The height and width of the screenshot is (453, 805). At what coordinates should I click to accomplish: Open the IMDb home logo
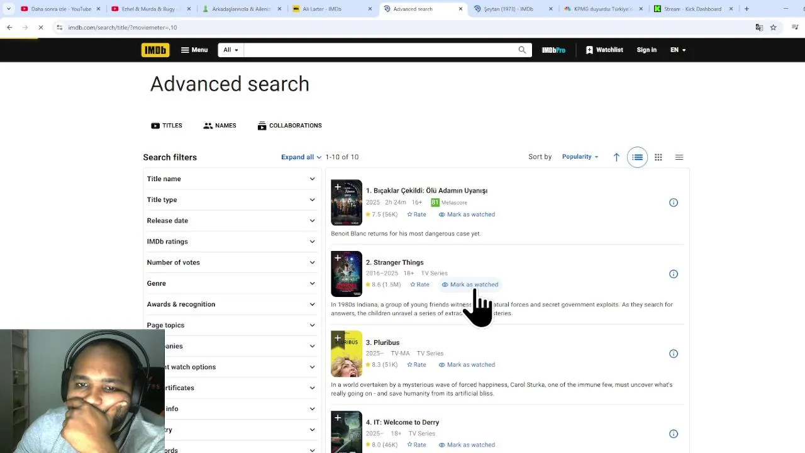pos(155,50)
